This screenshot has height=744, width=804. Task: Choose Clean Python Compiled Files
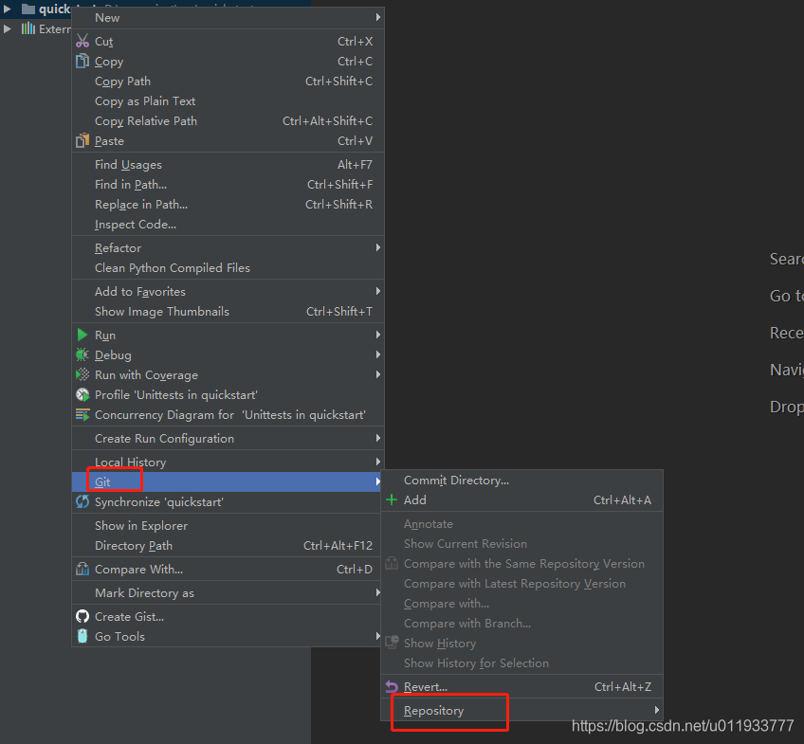(228, 267)
